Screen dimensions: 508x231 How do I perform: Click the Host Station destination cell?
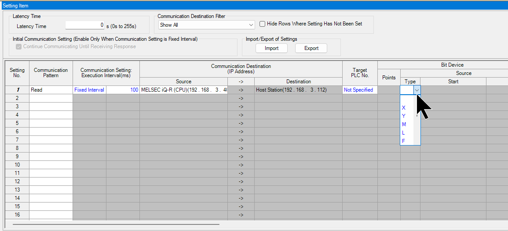tap(298, 90)
